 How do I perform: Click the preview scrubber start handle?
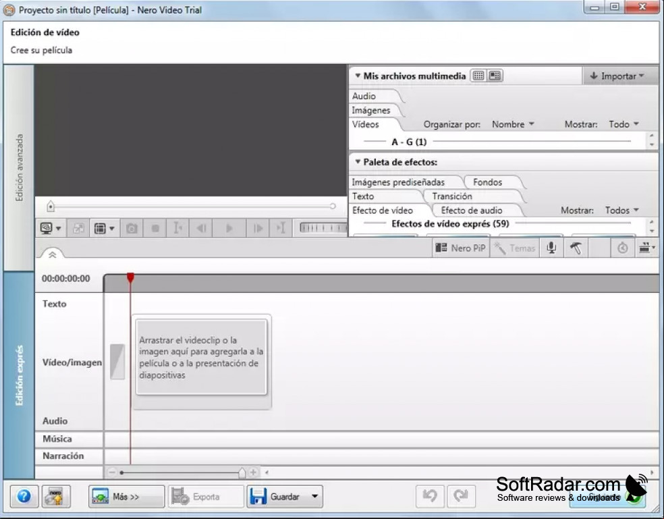tap(51, 207)
